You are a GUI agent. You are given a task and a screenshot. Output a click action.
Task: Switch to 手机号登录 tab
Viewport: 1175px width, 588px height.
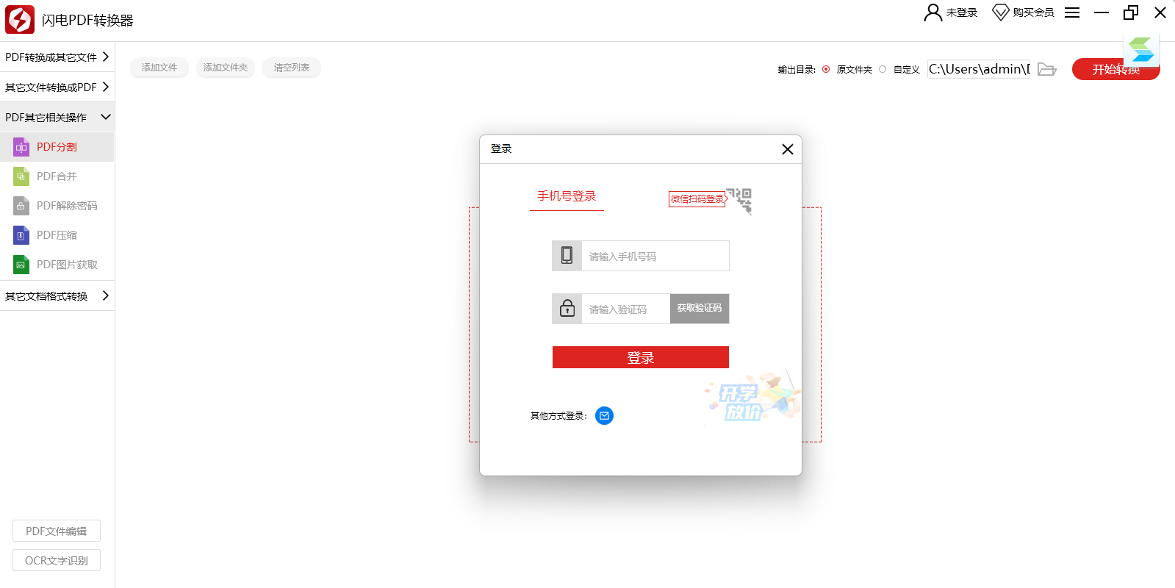click(567, 196)
